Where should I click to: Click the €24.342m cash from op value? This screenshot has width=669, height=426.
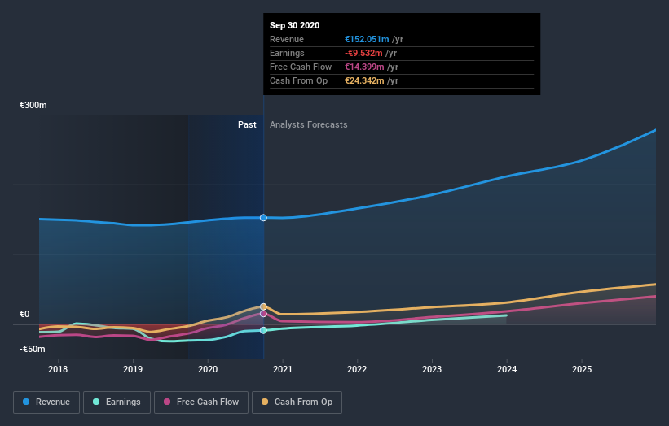(x=364, y=80)
